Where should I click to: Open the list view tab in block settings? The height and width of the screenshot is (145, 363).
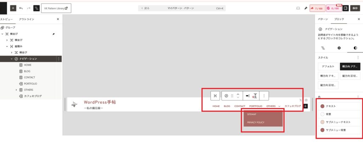[323, 48]
